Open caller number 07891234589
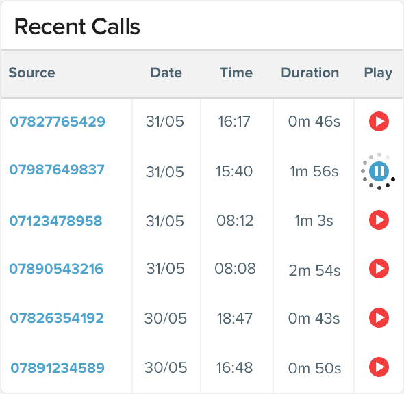Screen dimensions: 404x394 (58, 368)
